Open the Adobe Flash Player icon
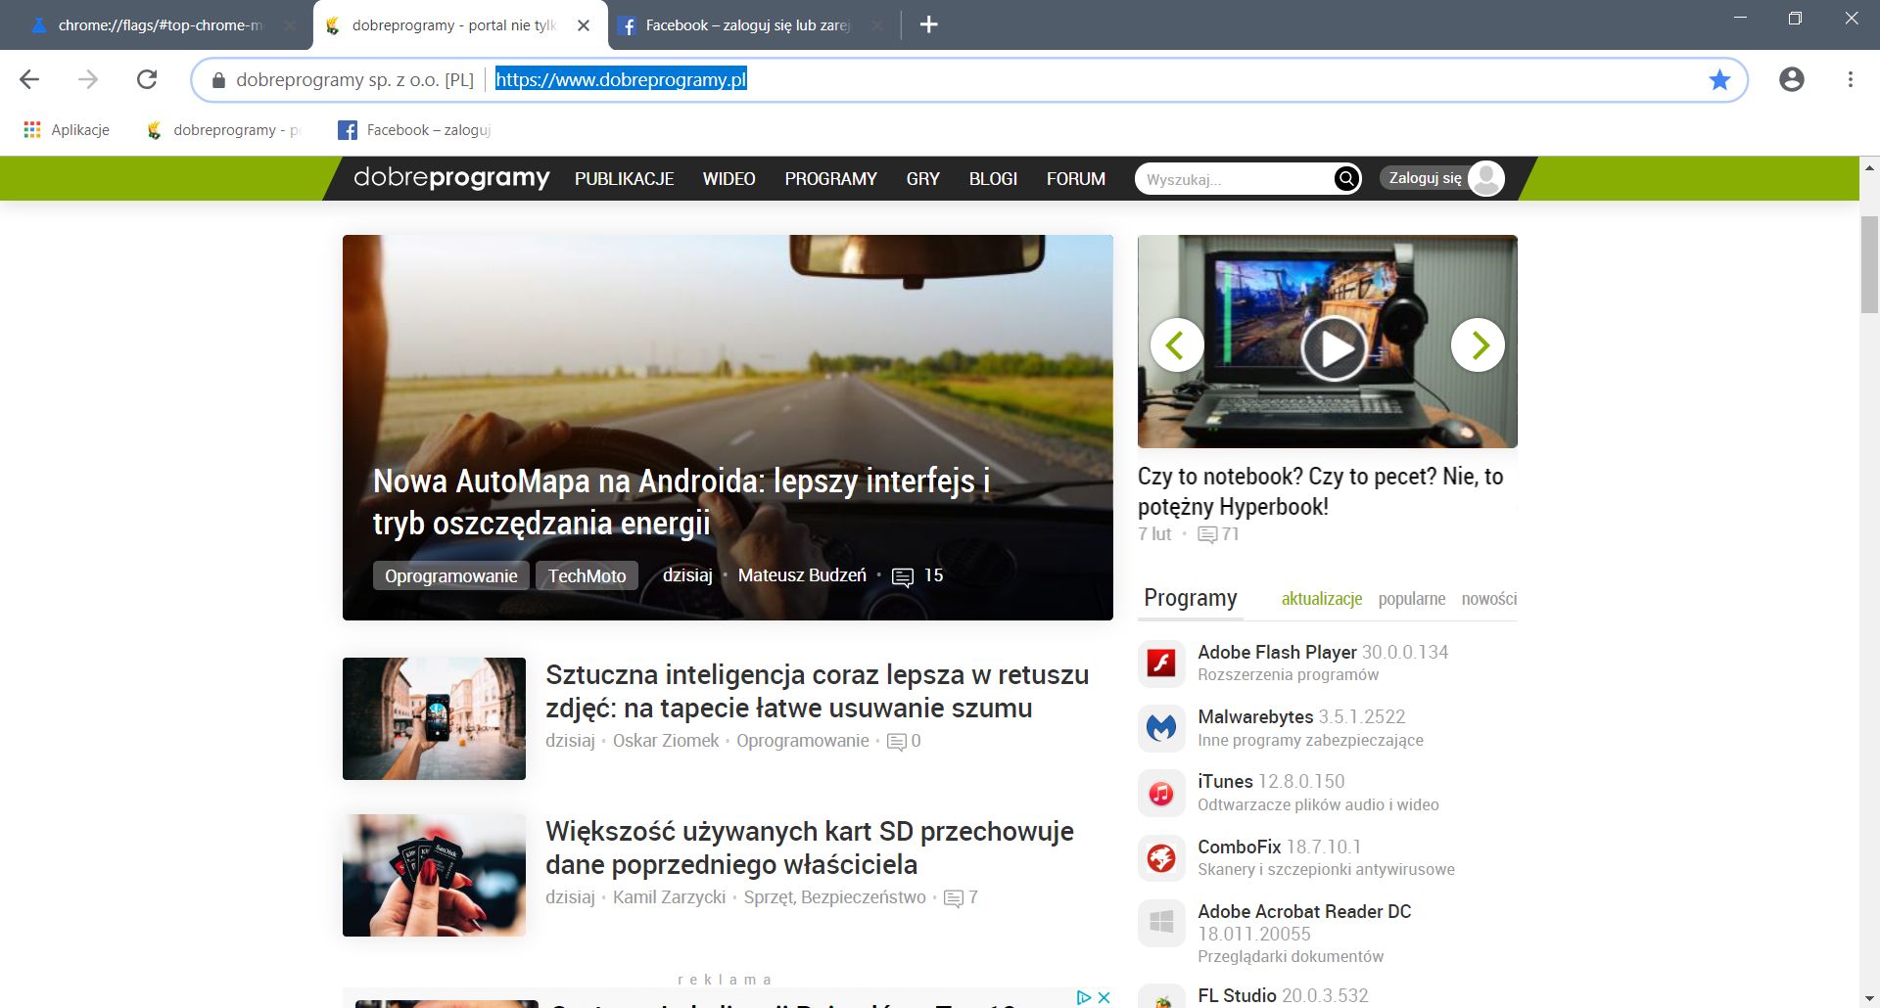This screenshot has height=1008, width=1880. tap(1161, 663)
